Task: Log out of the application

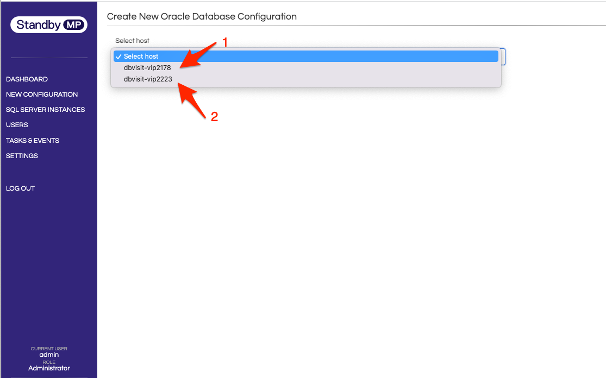Action: pyautogui.click(x=21, y=188)
